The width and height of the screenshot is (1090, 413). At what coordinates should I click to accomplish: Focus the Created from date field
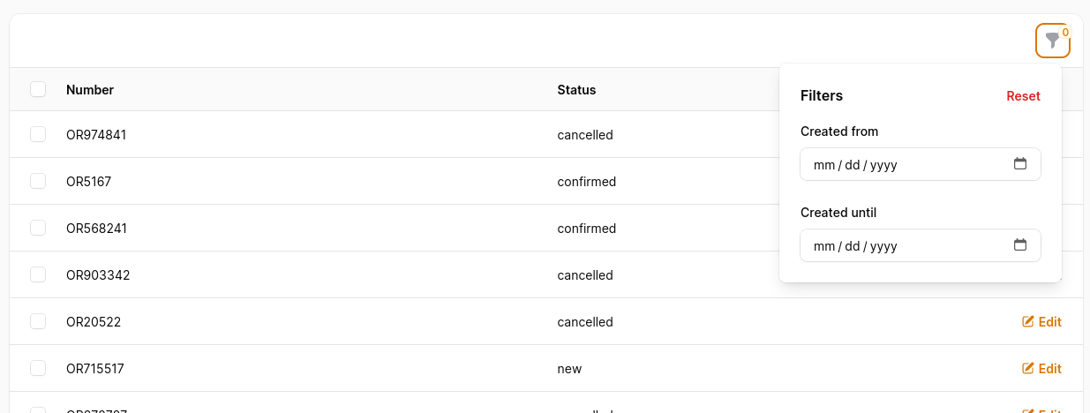(x=921, y=164)
